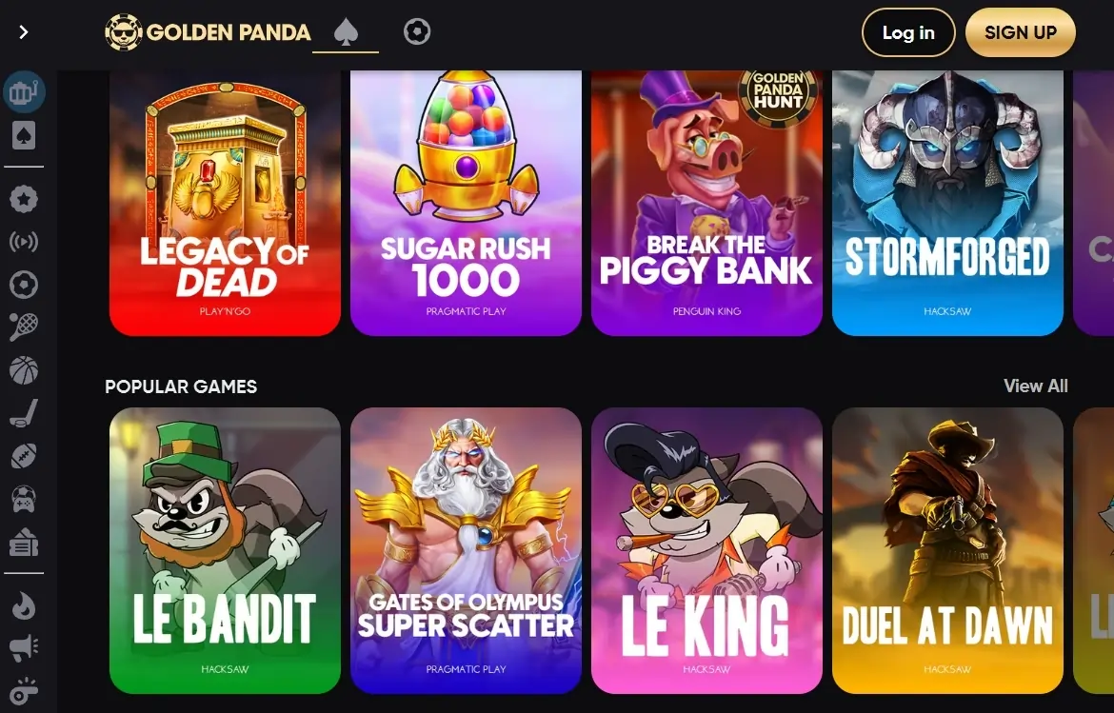The height and width of the screenshot is (713, 1114).
Task: Open the flame hot icon in sidebar
Action: [24, 605]
